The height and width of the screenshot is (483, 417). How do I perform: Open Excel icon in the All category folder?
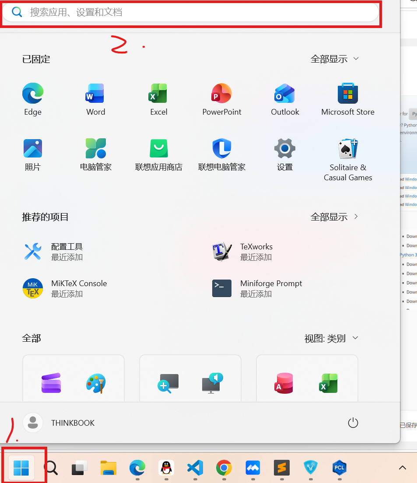328,383
